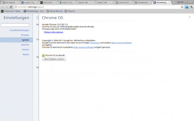Switch to the '/Download...' tab
Screen dimensions: 194x121
pos(143,2)
